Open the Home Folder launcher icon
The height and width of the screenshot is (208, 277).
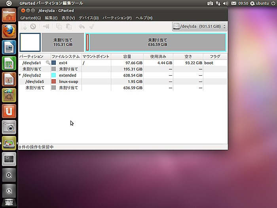tap(9, 15)
